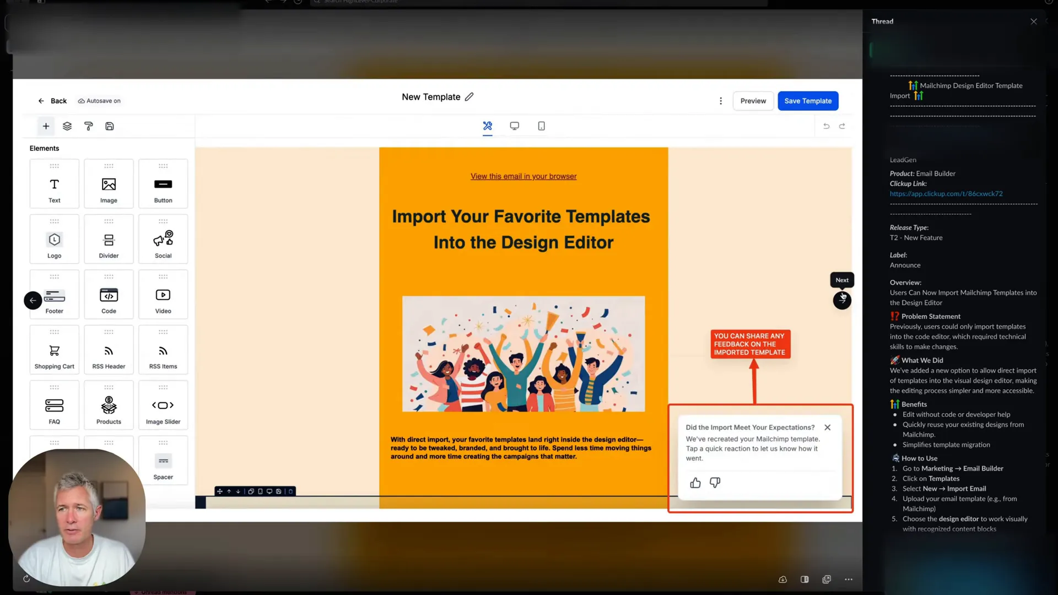Image resolution: width=1058 pixels, height=595 pixels.
Task: Open the add elements plus tab
Action: tap(46, 126)
